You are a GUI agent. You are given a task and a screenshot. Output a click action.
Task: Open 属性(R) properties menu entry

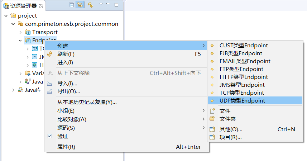66,147
